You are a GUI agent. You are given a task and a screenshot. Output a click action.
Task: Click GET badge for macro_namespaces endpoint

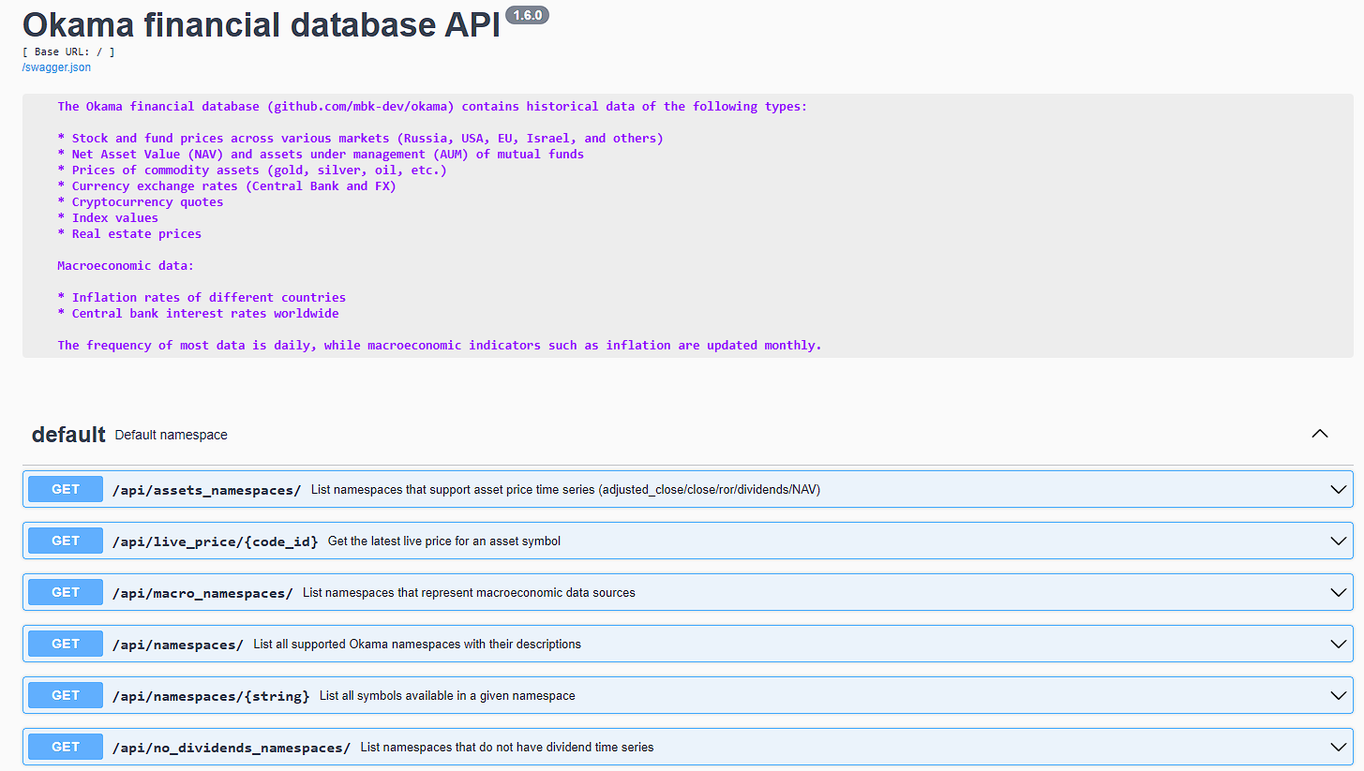tap(66, 592)
